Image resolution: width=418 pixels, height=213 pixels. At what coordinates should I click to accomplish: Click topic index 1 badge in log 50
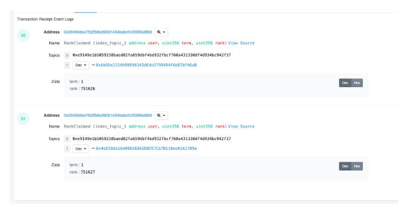[x=67, y=65]
